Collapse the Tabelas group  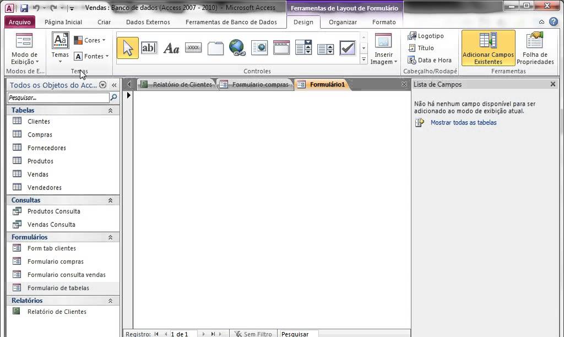(110, 111)
